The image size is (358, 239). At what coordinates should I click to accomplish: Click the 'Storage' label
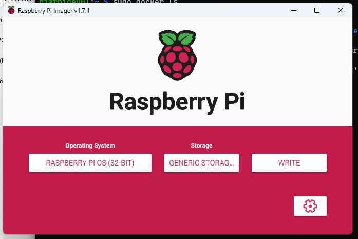coord(201,146)
